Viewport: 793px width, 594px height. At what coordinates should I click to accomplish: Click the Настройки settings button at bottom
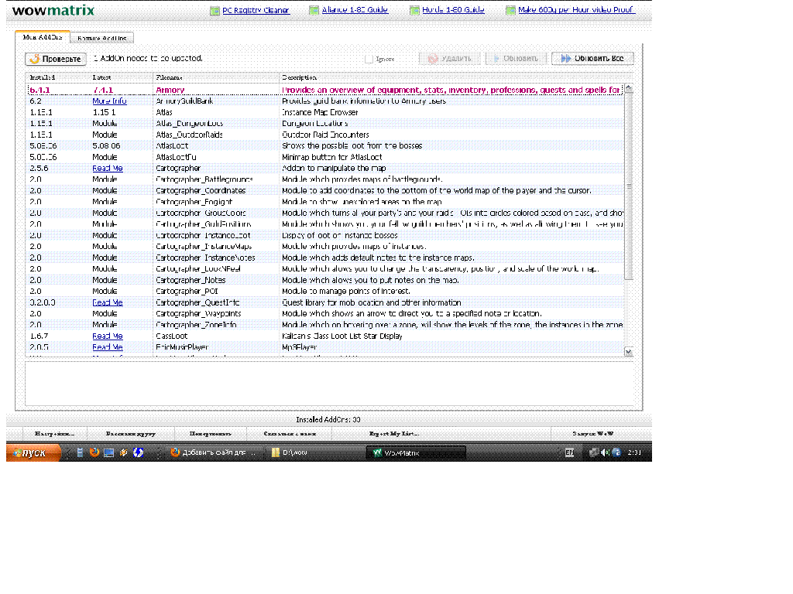pyautogui.click(x=55, y=433)
